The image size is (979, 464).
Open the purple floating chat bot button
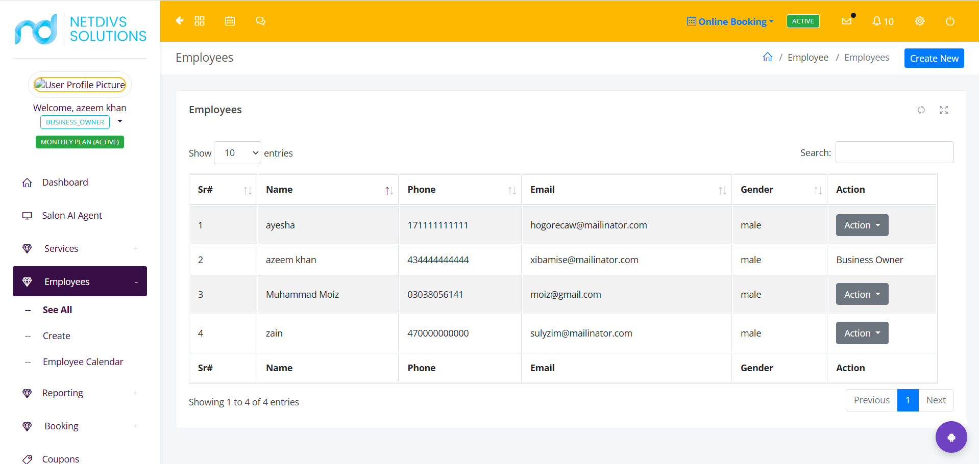[x=951, y=437]
